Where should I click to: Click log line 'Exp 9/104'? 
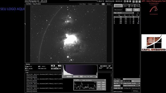pyautogui.click(x=44, y=88)
